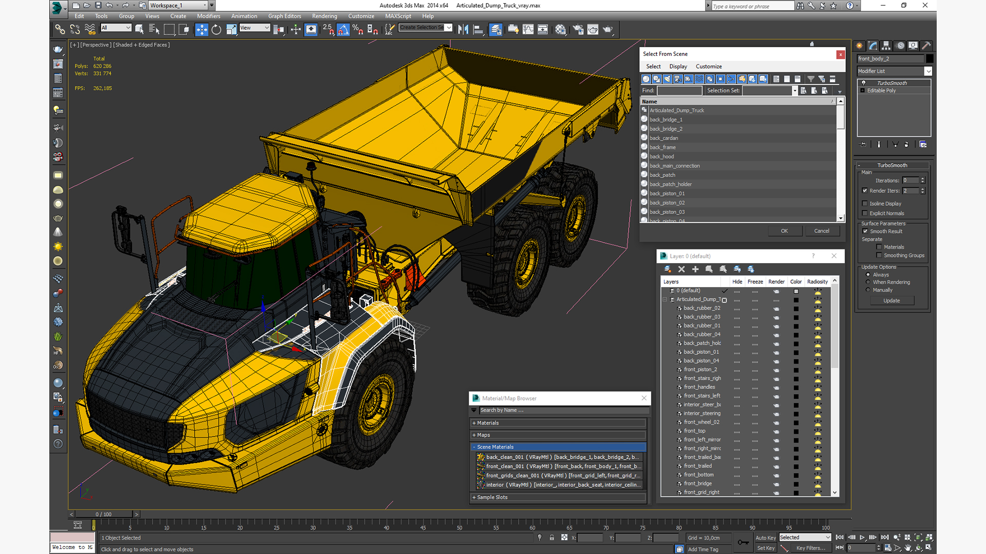Click the Set Key button

pos(766,548)
